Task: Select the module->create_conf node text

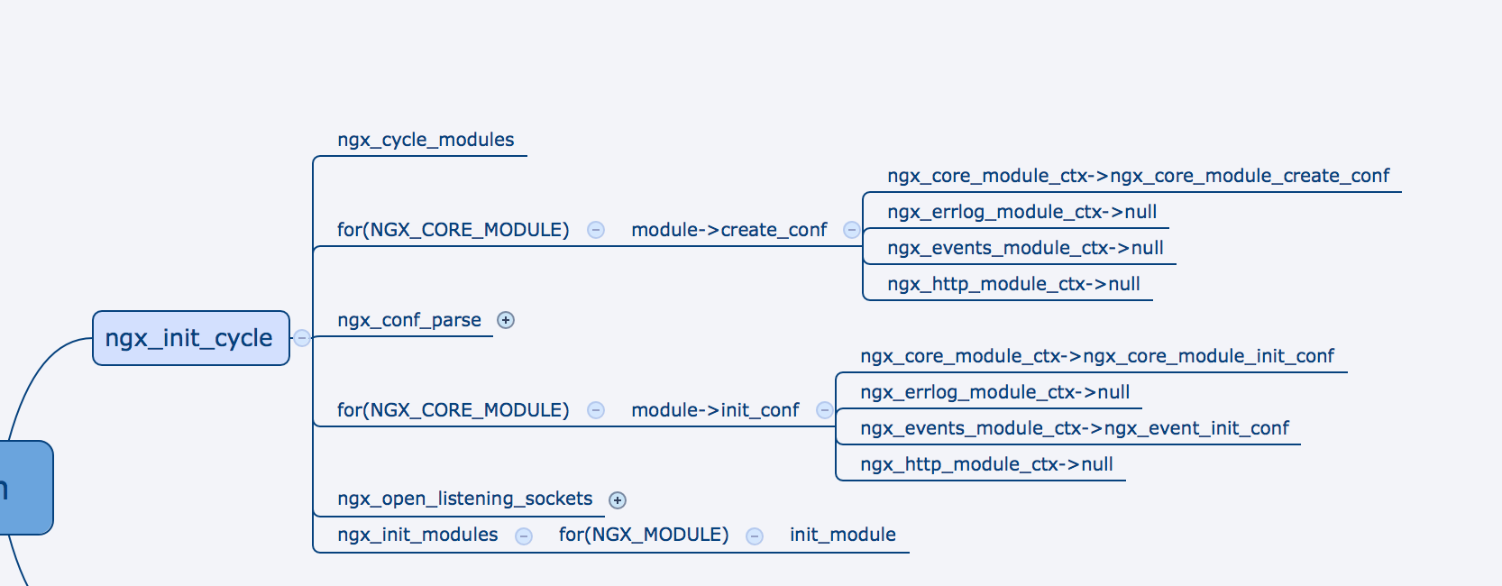Action: (728, 230)
